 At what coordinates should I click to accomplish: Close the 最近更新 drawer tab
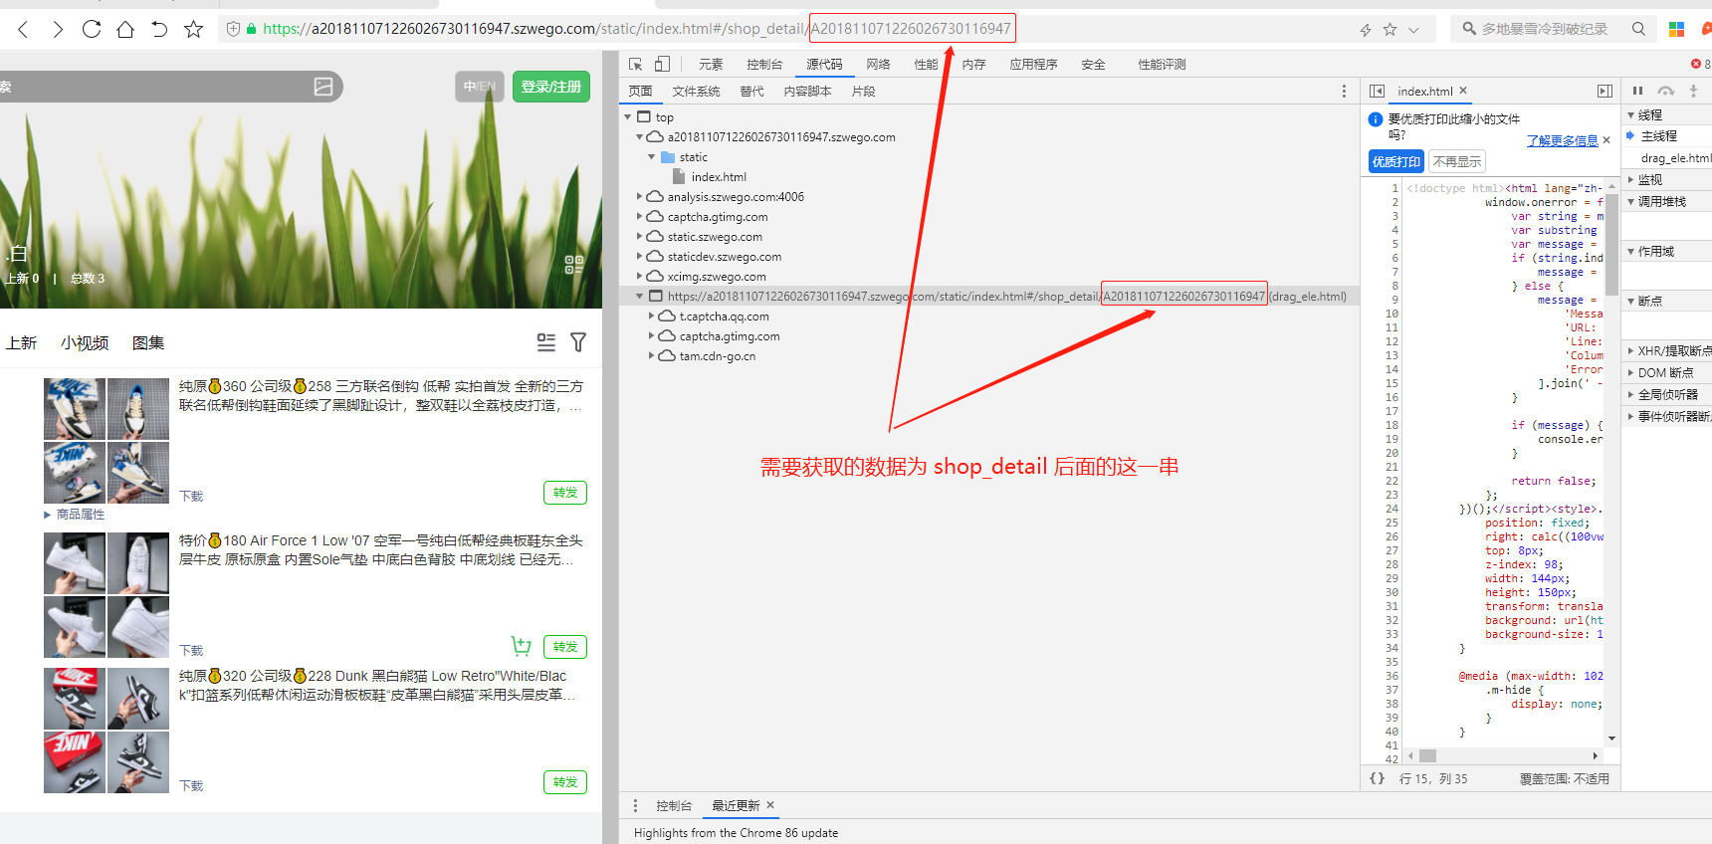click(x=770, y=805)
